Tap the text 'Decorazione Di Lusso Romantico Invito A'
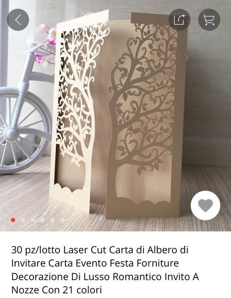Image resolution: width=231 pixels, height=298 pixels. (x=105, y=277)
